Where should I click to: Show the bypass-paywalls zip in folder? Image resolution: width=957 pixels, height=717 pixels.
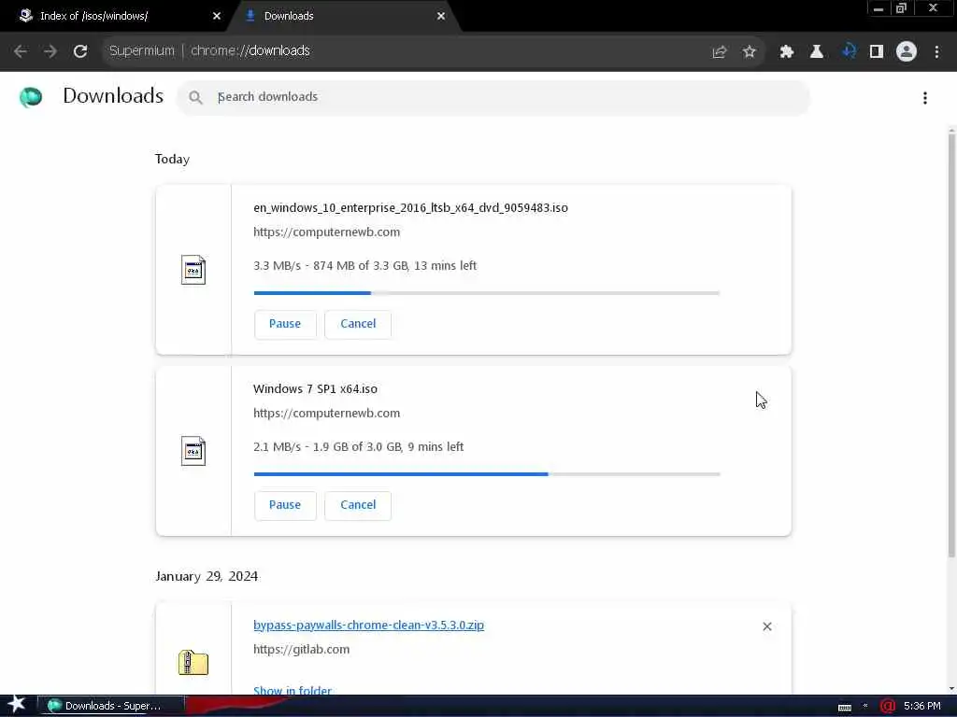[293, 690]
